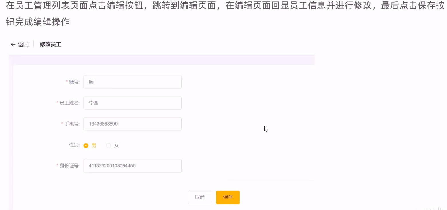Image resolution: width=447 pixels, height=210 pixels.
Task: Click the 身份证号 input field
Action: pyautogui.click(x=132, y=166)
